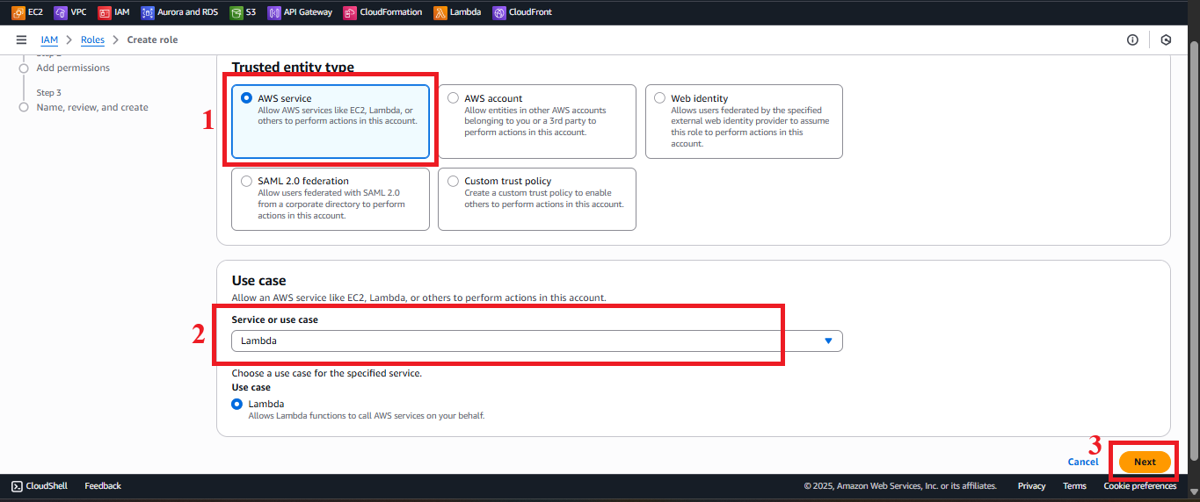Click the page vertical scrollbar
The width and height of the screenshot is (1200, 502).
tap(1193, 250)
